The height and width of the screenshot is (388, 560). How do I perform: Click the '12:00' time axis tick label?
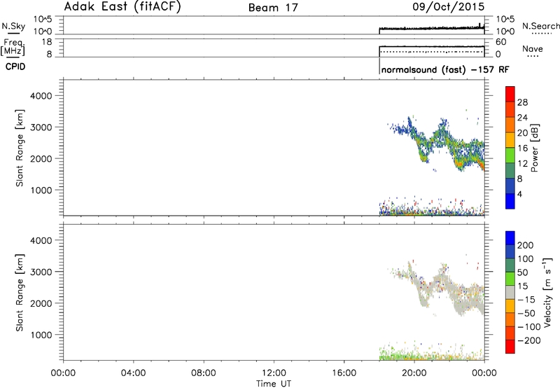274,373
